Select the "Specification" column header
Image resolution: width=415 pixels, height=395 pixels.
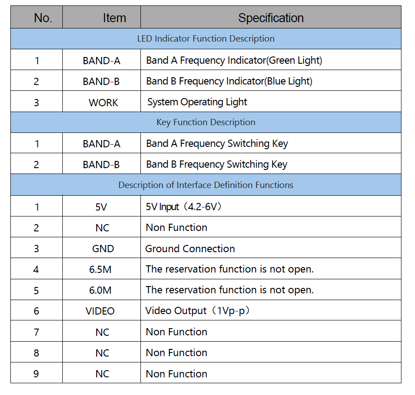pyautogui.click(x=270, y=18)
